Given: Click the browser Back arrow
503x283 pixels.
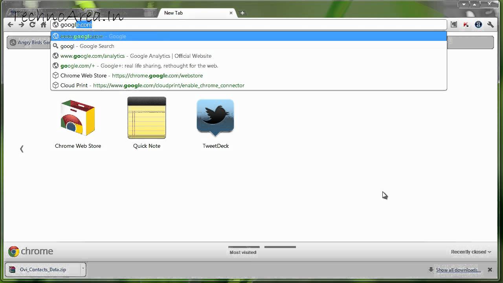Looking at the screenshot, I should (11, 25).
